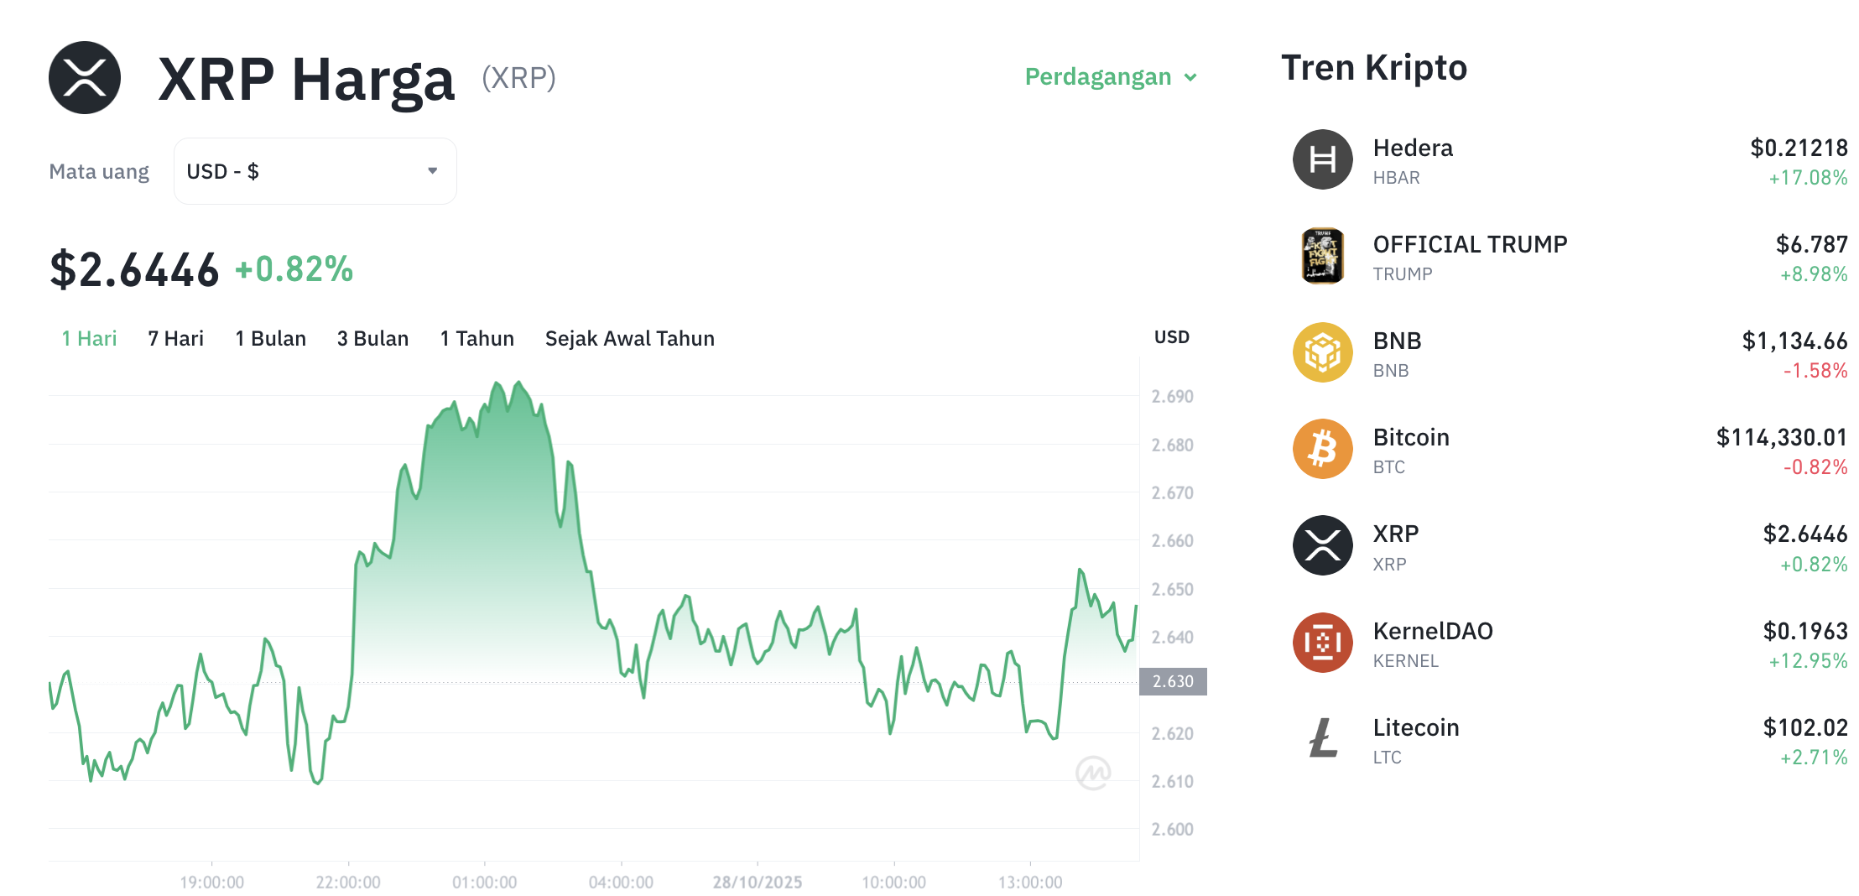1859x896 pixels.
Task: Select the 1 Tahun time range
Action: [x=476, y=338]
